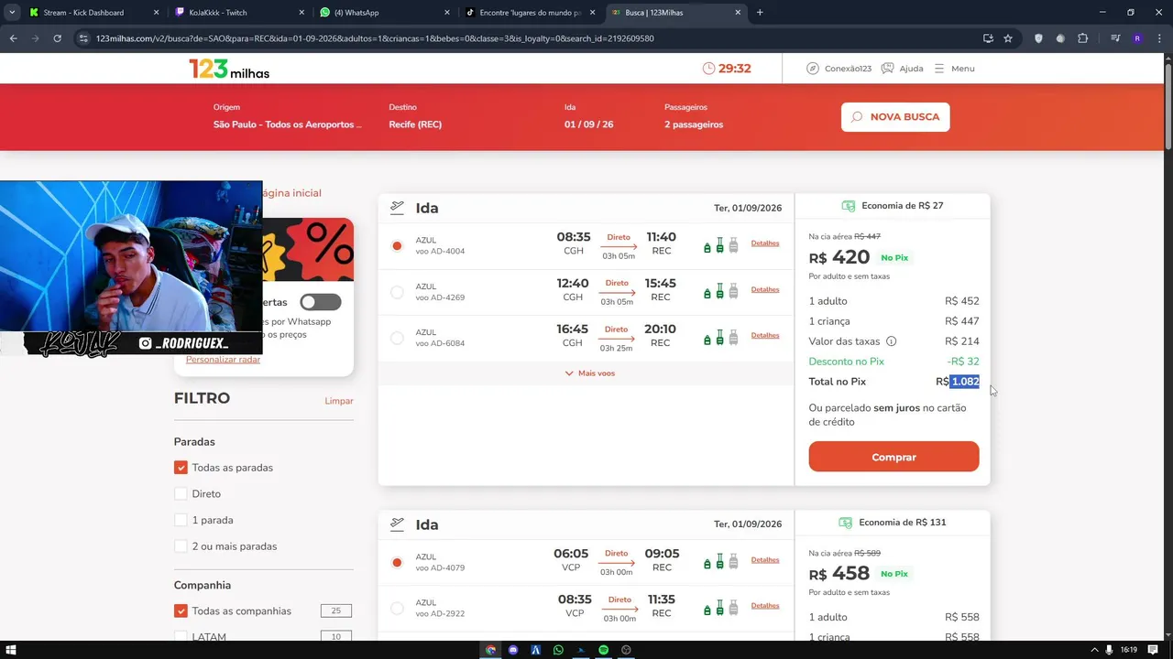This screenshot has width=1173, height=659.
Task: Click the address bar URL
Action: (375, 38)
